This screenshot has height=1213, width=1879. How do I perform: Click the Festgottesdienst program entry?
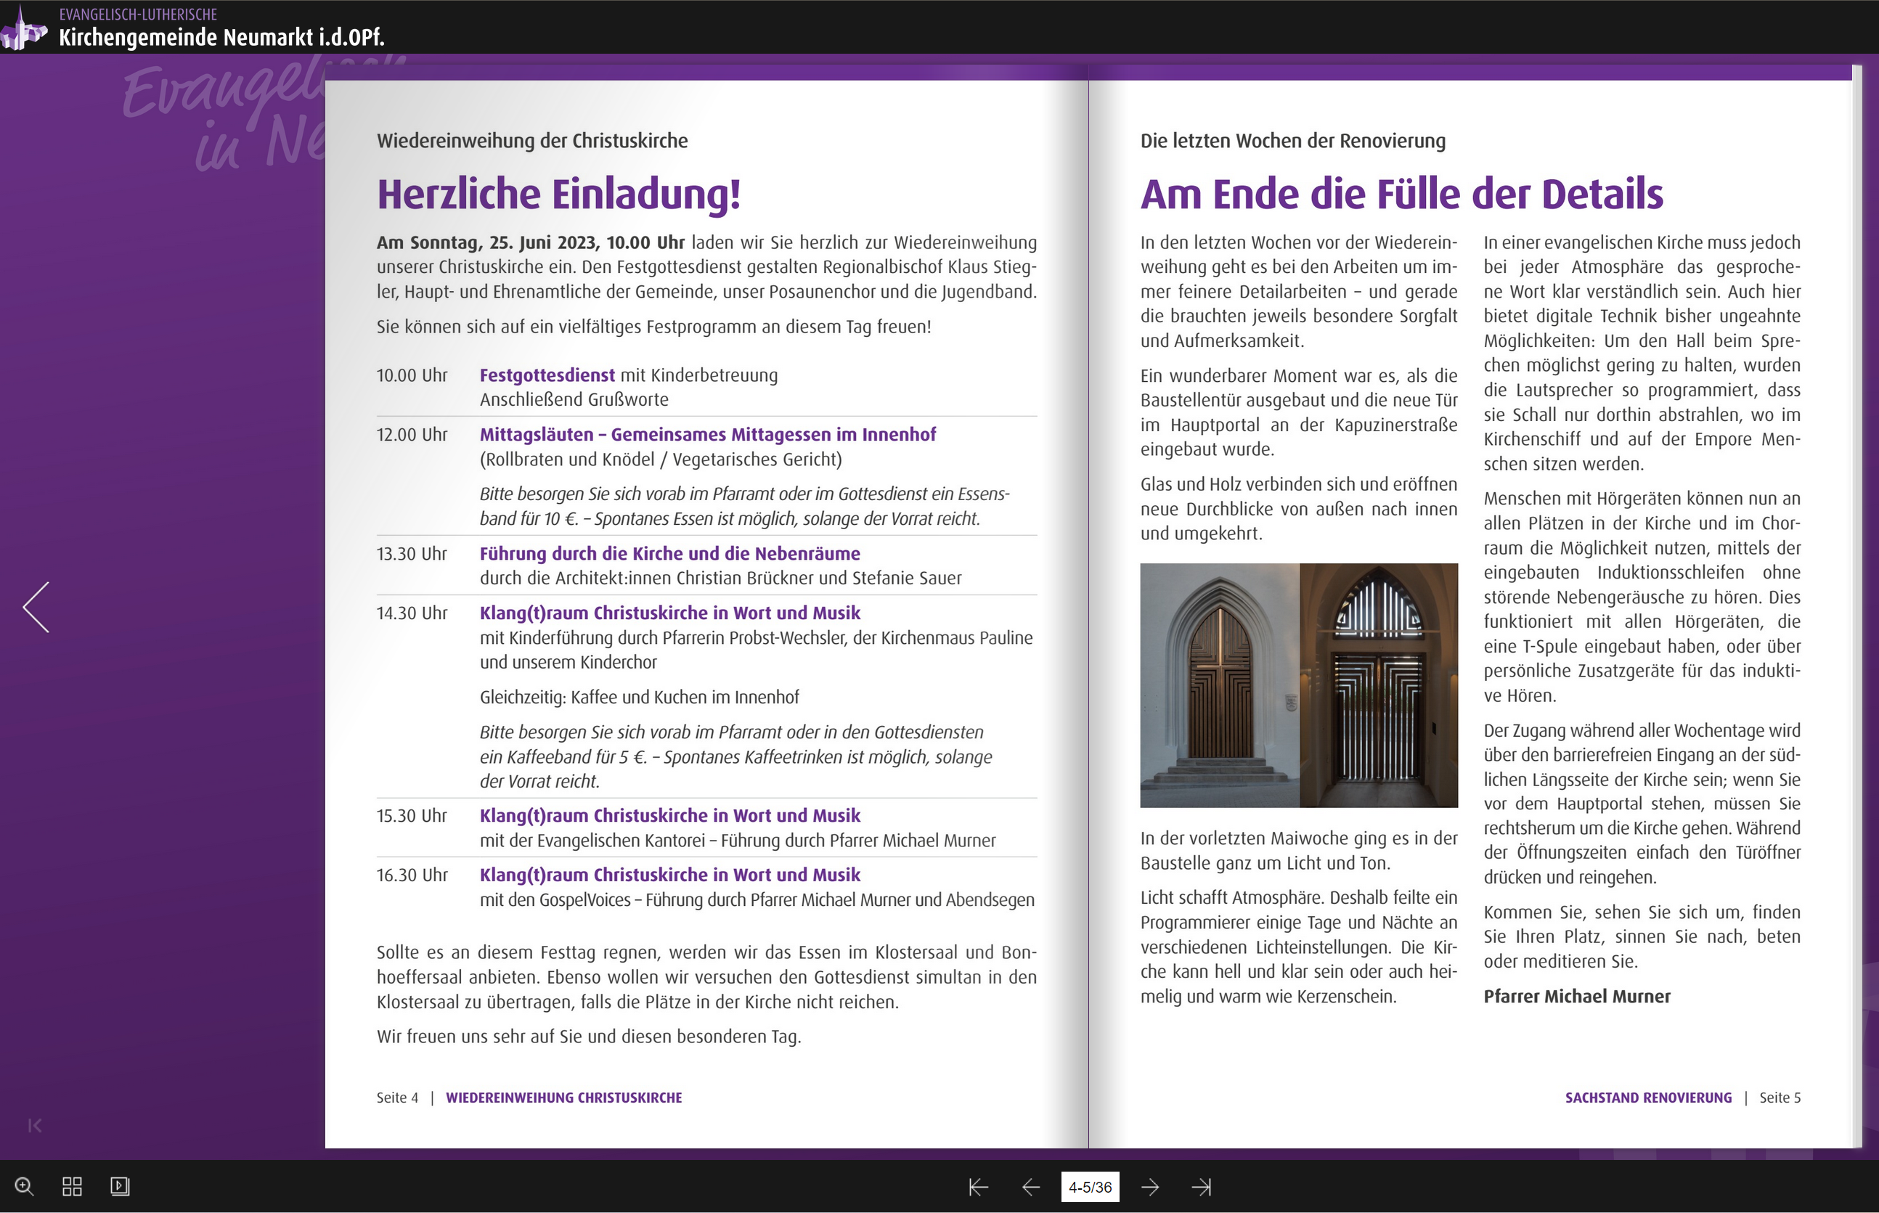coord(547,375)
